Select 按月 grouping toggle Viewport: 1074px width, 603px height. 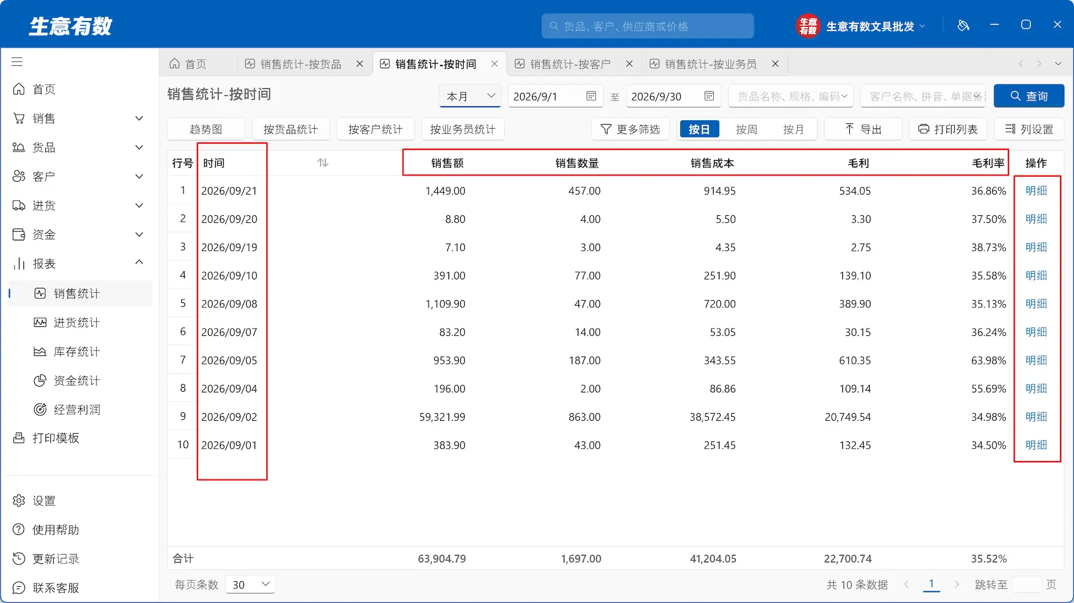tap(793, 129)
